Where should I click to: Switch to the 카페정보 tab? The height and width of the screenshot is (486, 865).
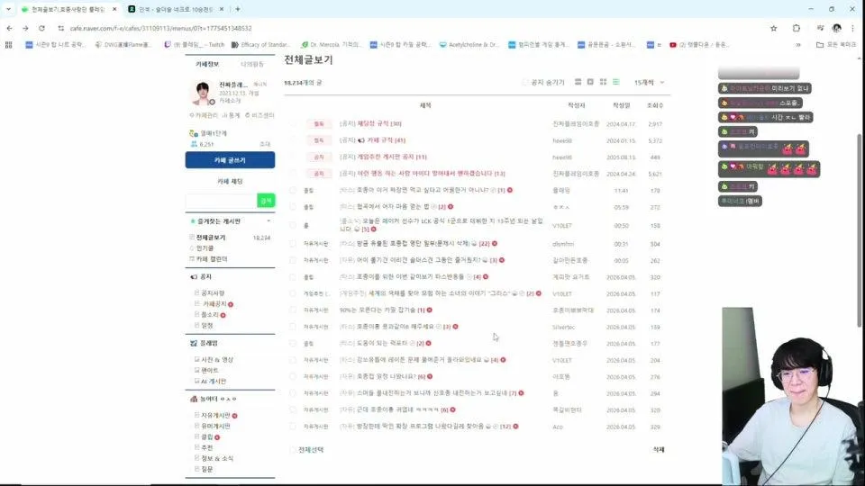click(x=207, y=64)
